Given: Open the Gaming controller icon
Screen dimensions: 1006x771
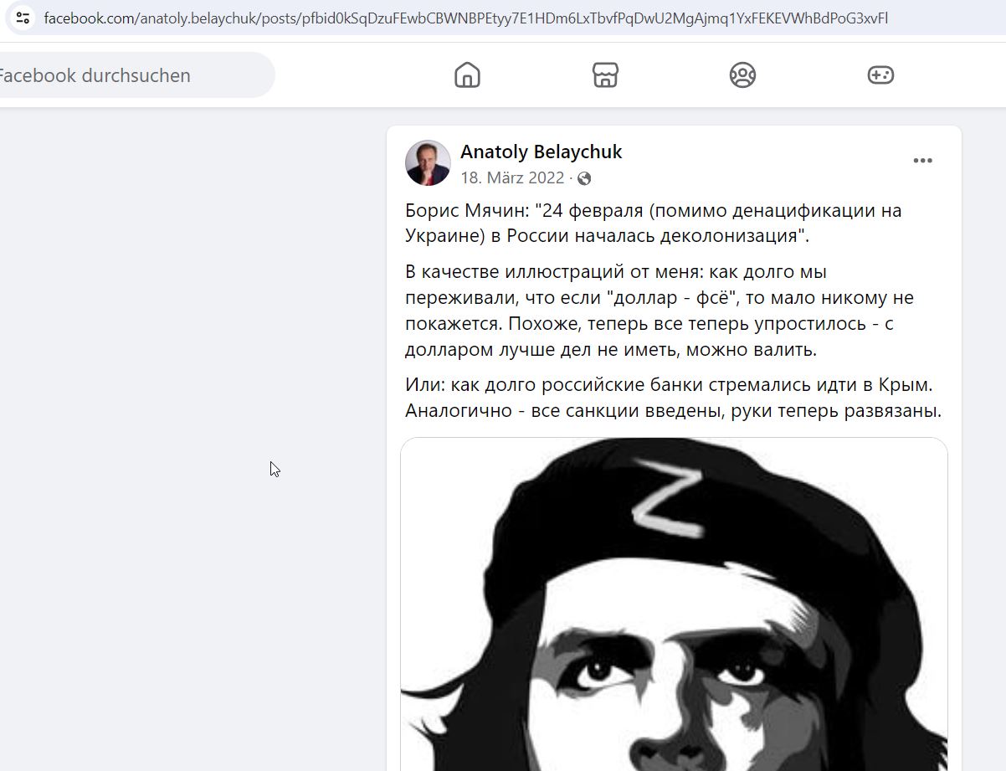Looking at the screenshot, I should 880,75.
